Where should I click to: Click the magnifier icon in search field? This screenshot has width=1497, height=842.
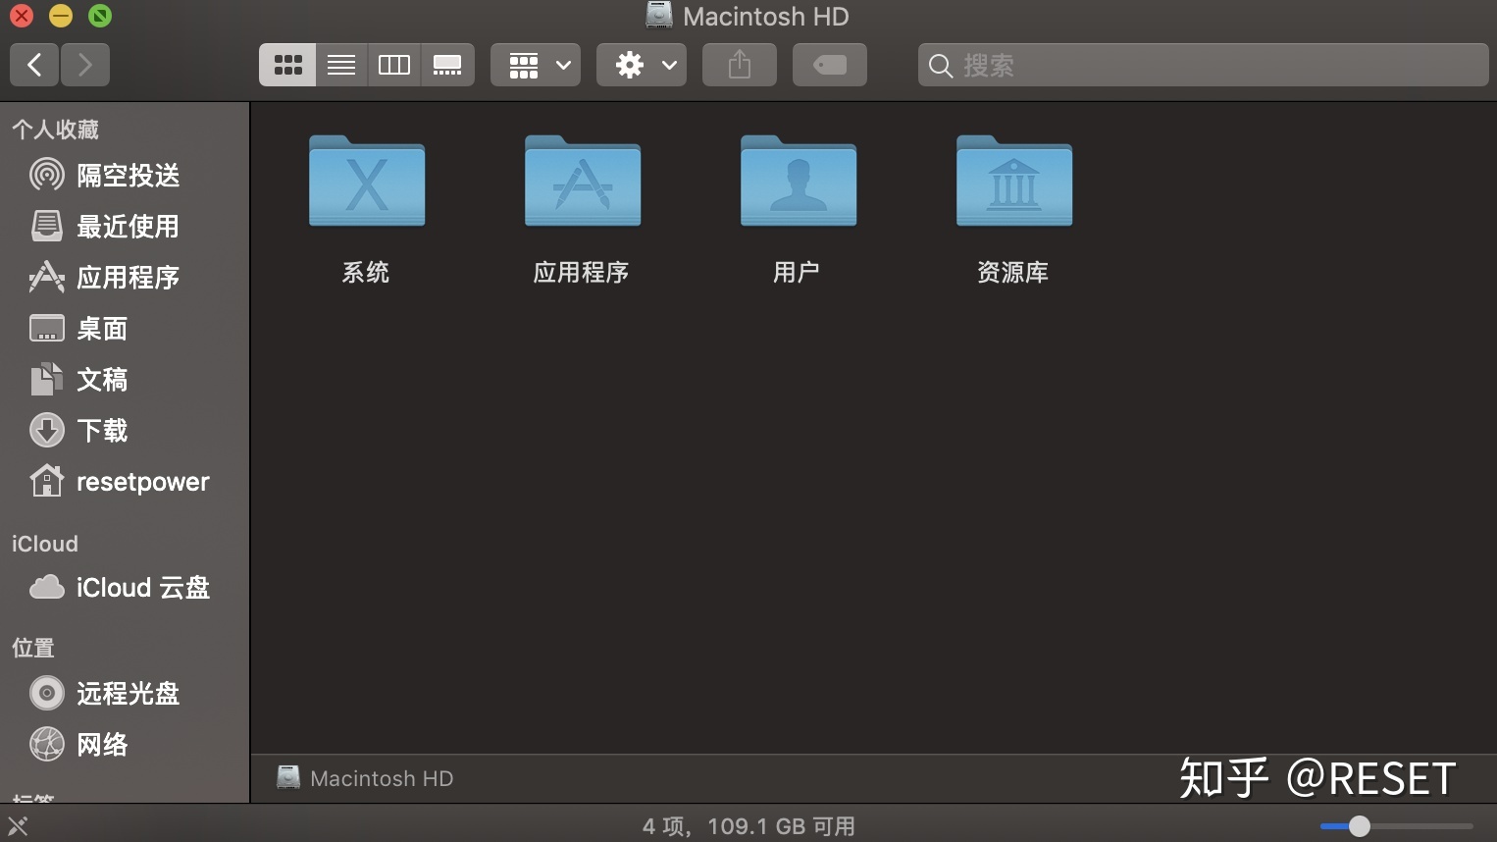(x=940, y=66)
